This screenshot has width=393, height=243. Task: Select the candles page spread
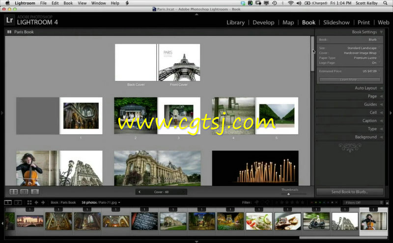(x=255, y=168)
